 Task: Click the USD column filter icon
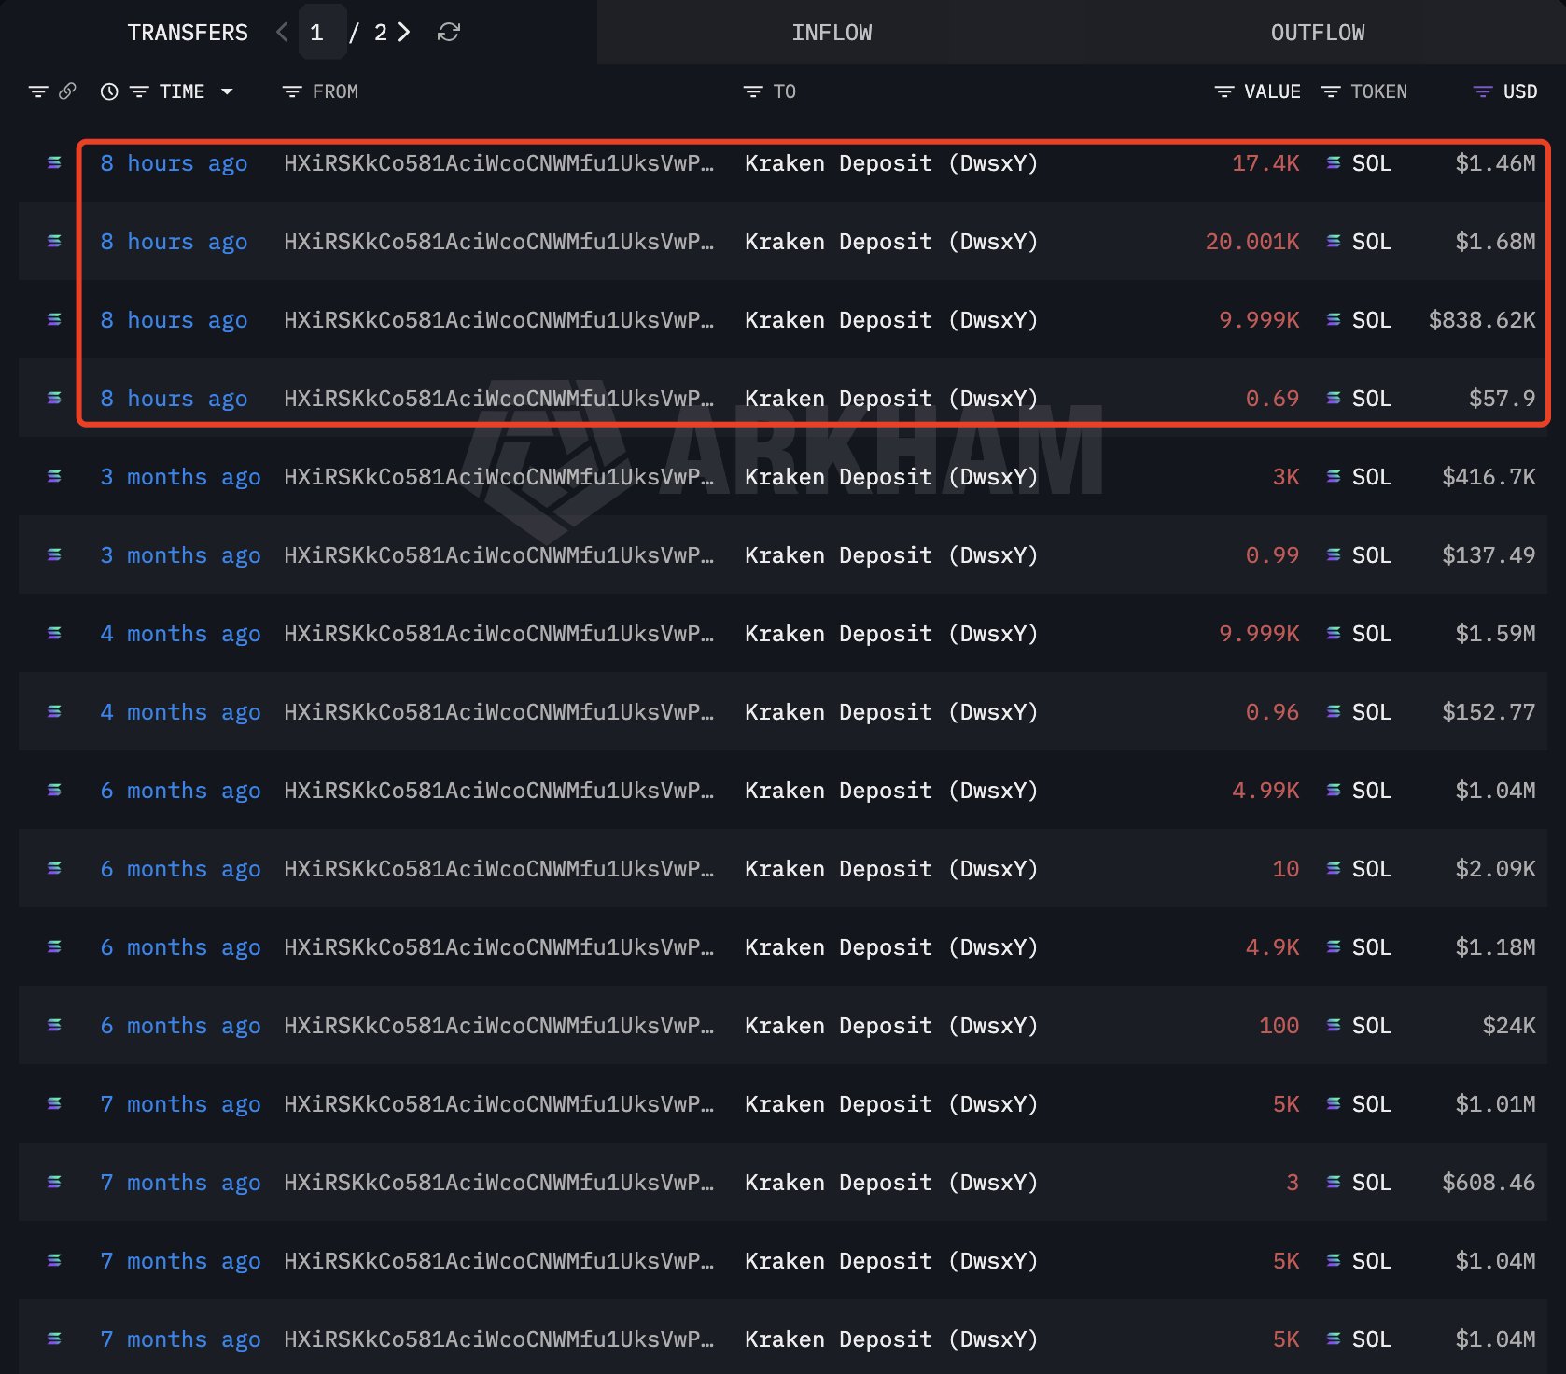click(x=1482, y=91)
